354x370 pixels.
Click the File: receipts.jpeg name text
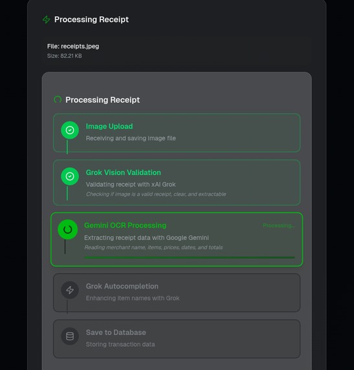[73, 46]
